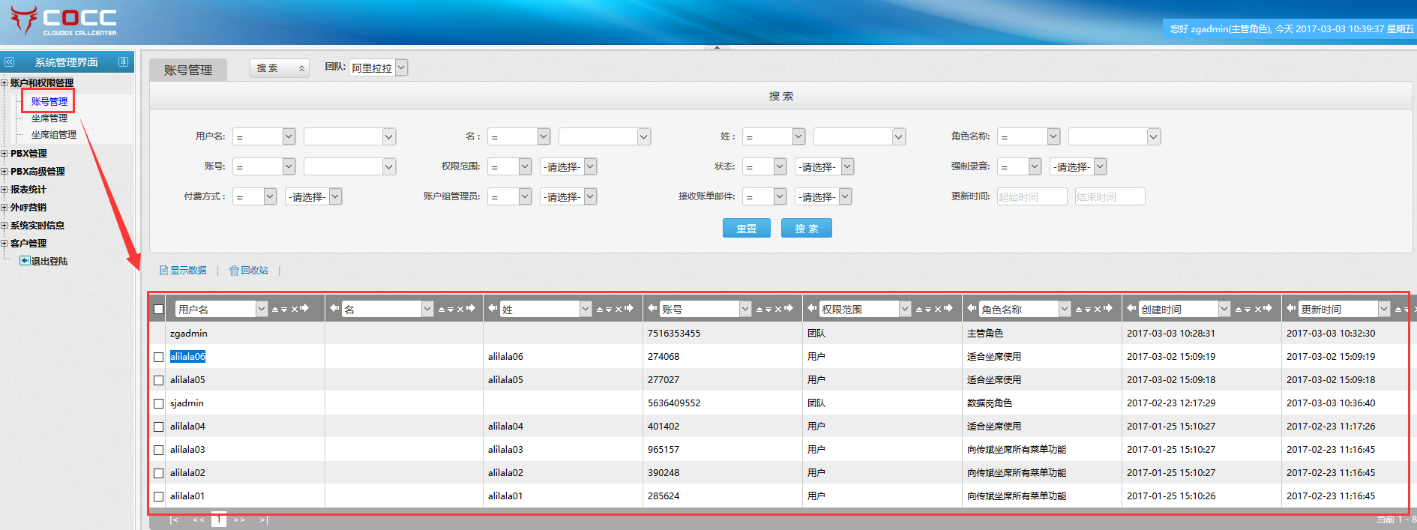This screenshot has width=1417, height=530.
Task: Click the pin icon in sidebar header
Action: [123, 62]
